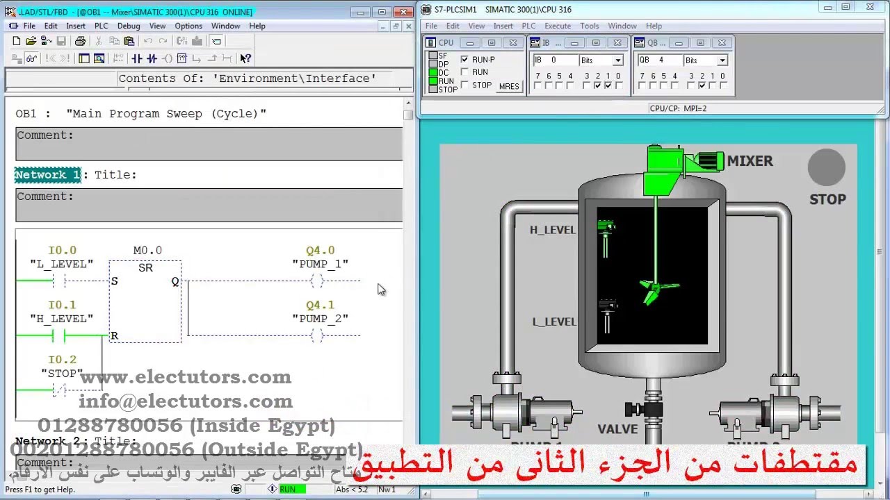Click the toolbar icon right of Download
Screen dimensions: 890x500
(x=216, y=41)
